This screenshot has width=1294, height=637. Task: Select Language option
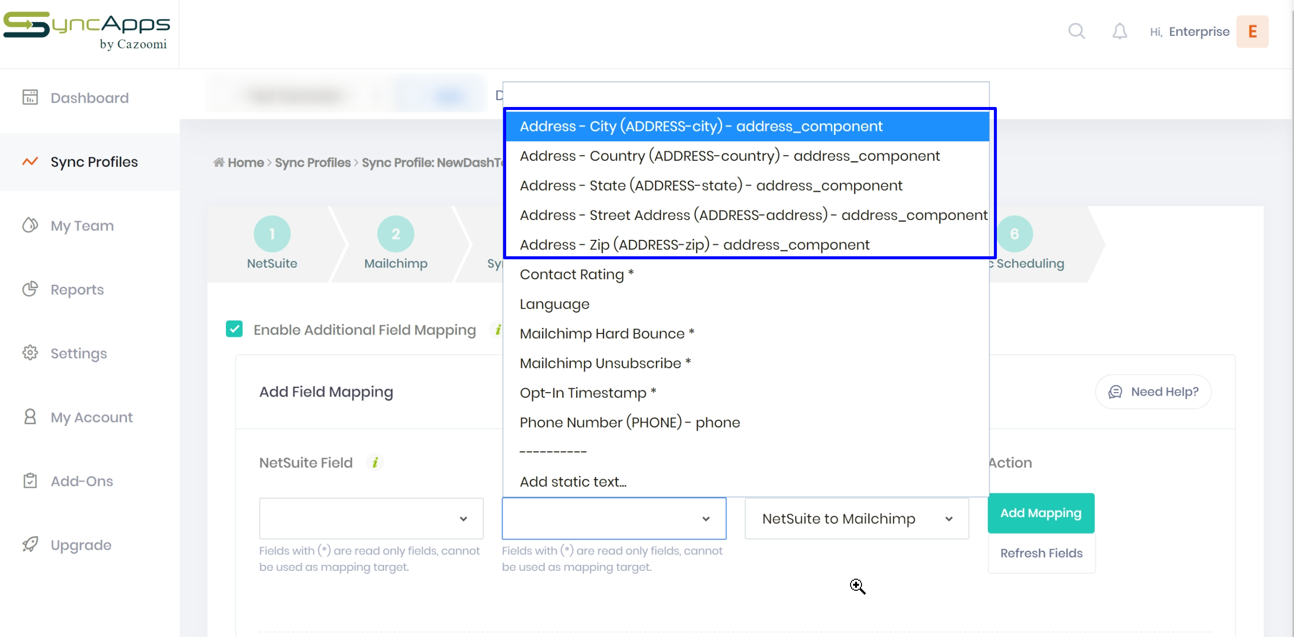(746, 304)
